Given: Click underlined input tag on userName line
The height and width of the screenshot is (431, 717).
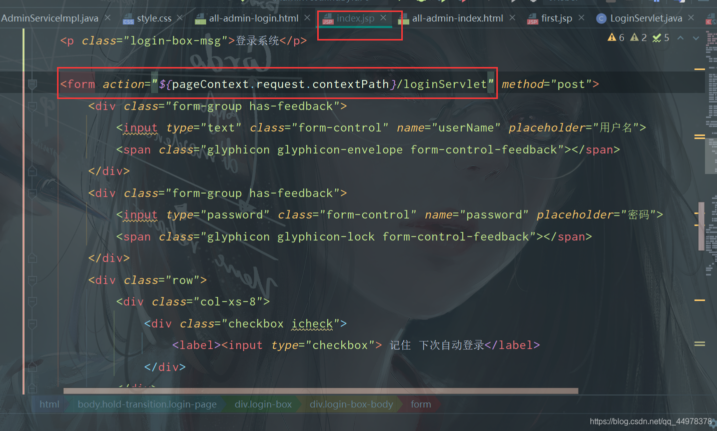Looking at the screenshot, I should (x=141, y=128).
